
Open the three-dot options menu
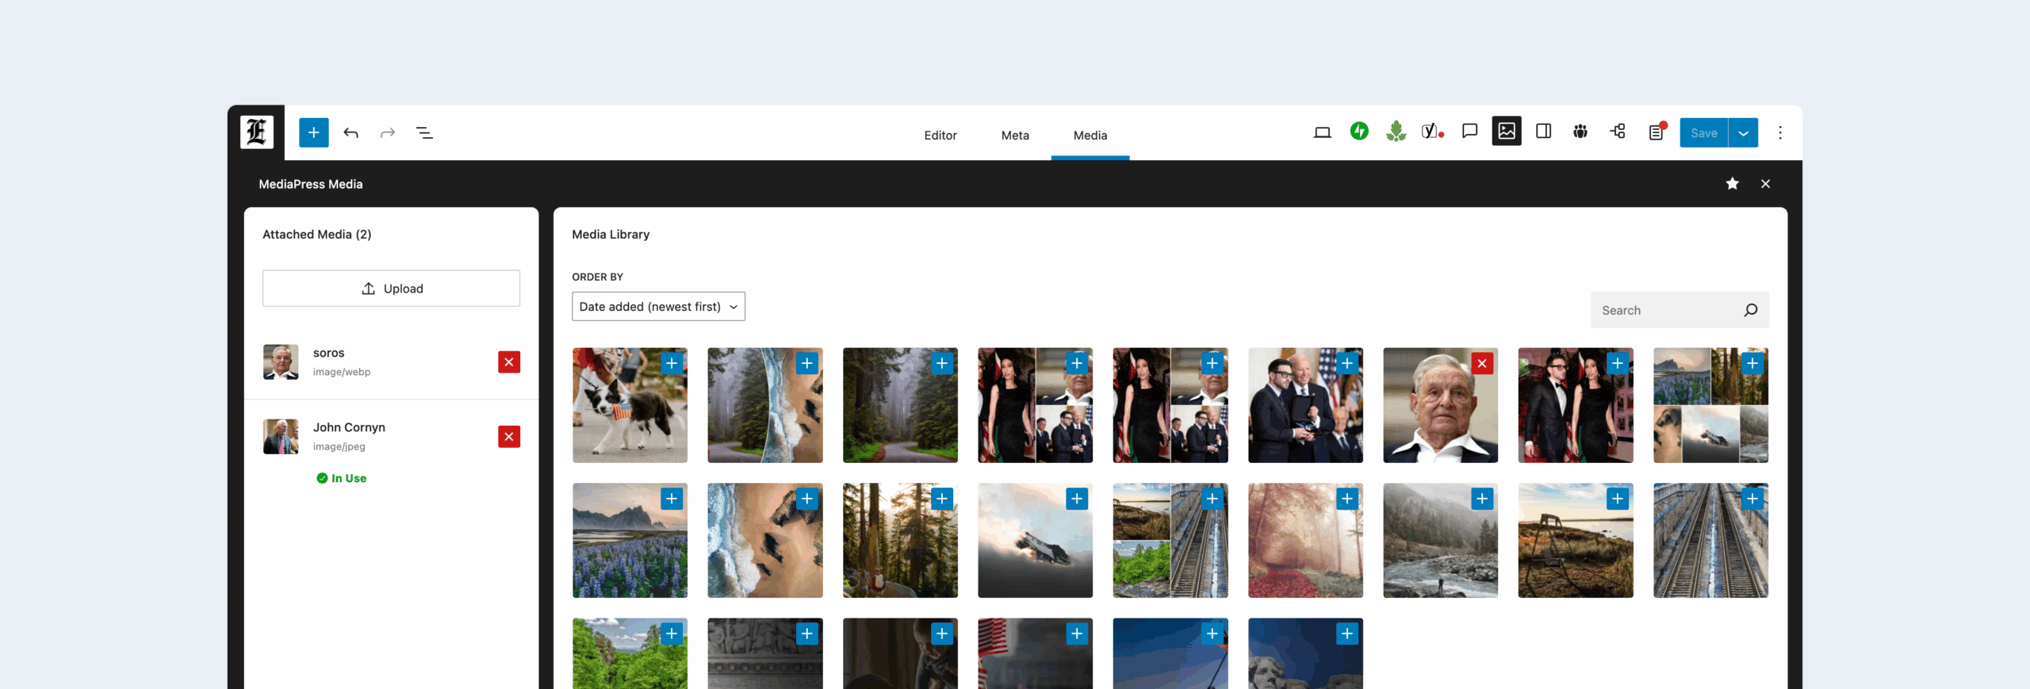point(1780,133)
